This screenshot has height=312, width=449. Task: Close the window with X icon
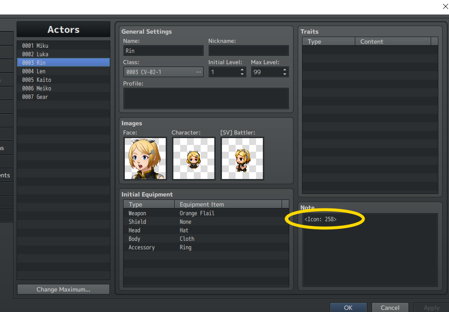445,6
